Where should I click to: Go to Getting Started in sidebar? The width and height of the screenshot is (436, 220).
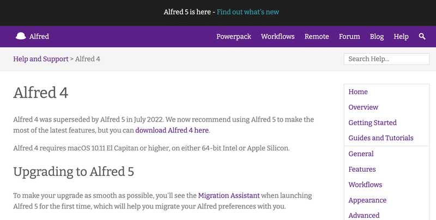[372, 123]
